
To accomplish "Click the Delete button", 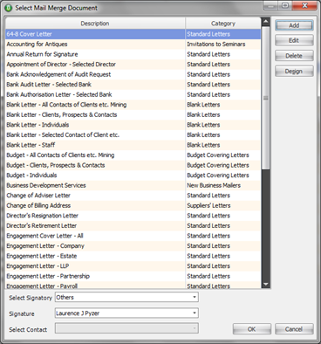I will tap(294, 56).
